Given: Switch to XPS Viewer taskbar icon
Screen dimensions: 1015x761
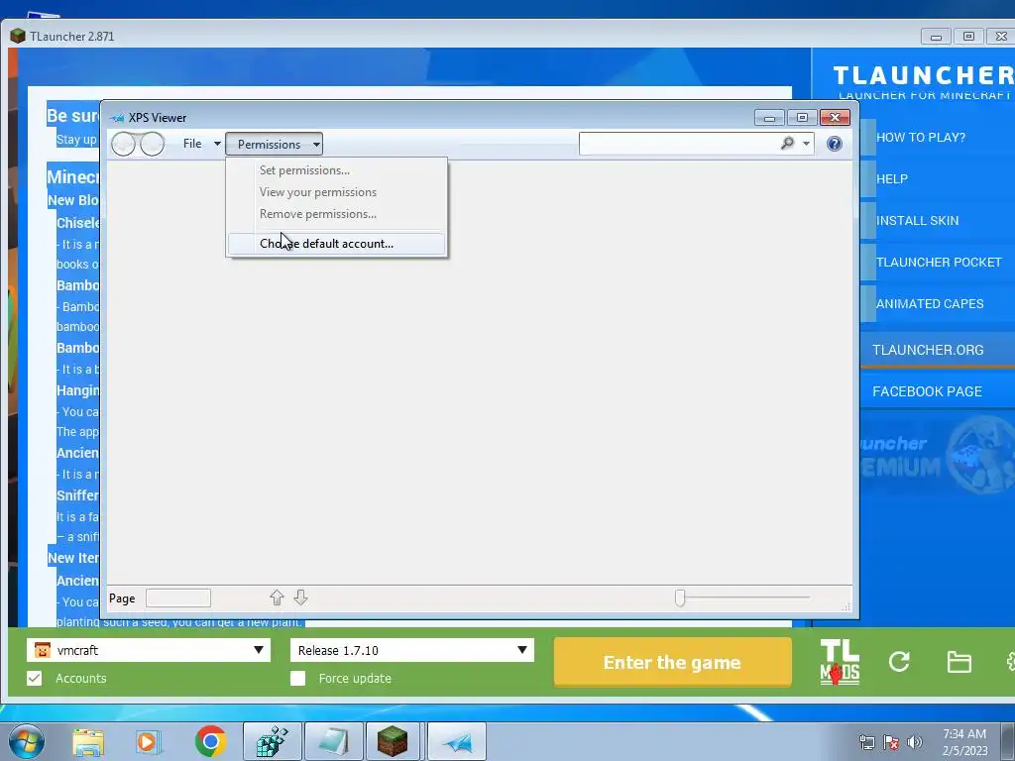Looking at the screenshot, I should point(456,741).
